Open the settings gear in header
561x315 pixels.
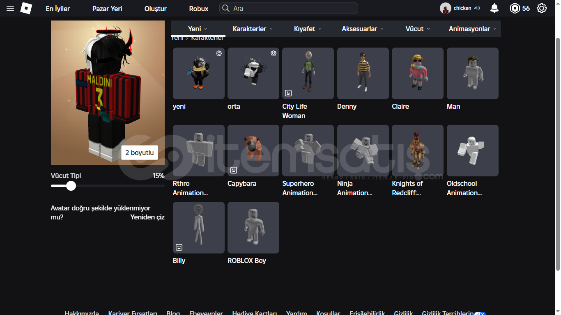click(542, 8)
